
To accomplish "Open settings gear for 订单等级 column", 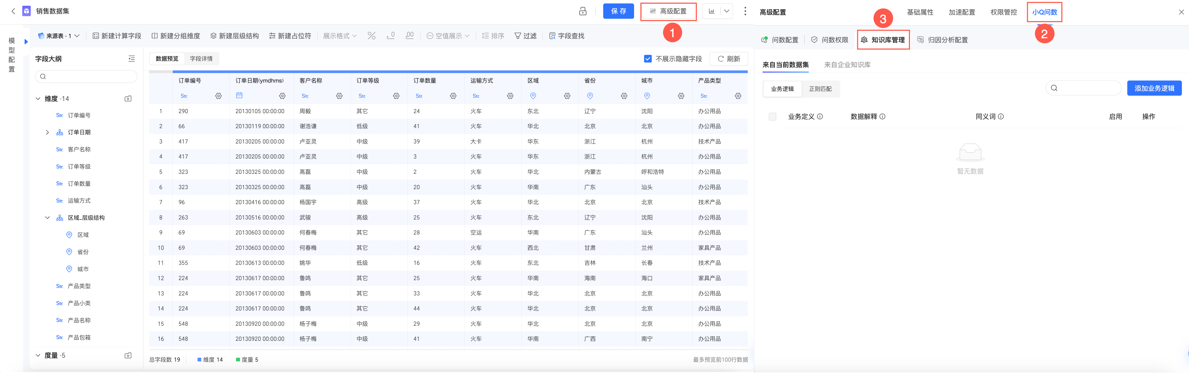I will click(x=396, y=96).
